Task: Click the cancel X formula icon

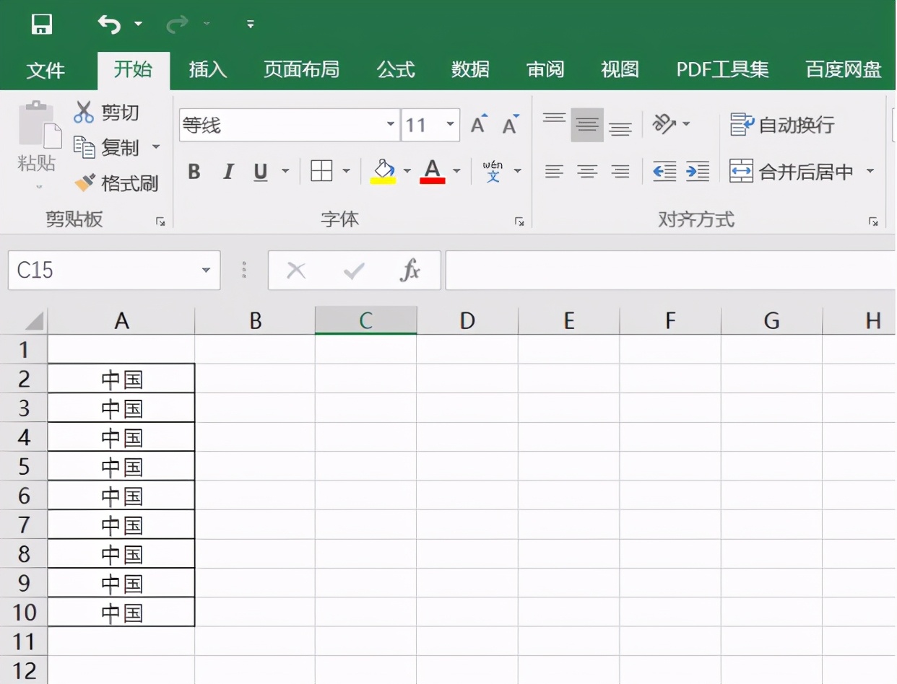Action: click(x=296, y=271)
